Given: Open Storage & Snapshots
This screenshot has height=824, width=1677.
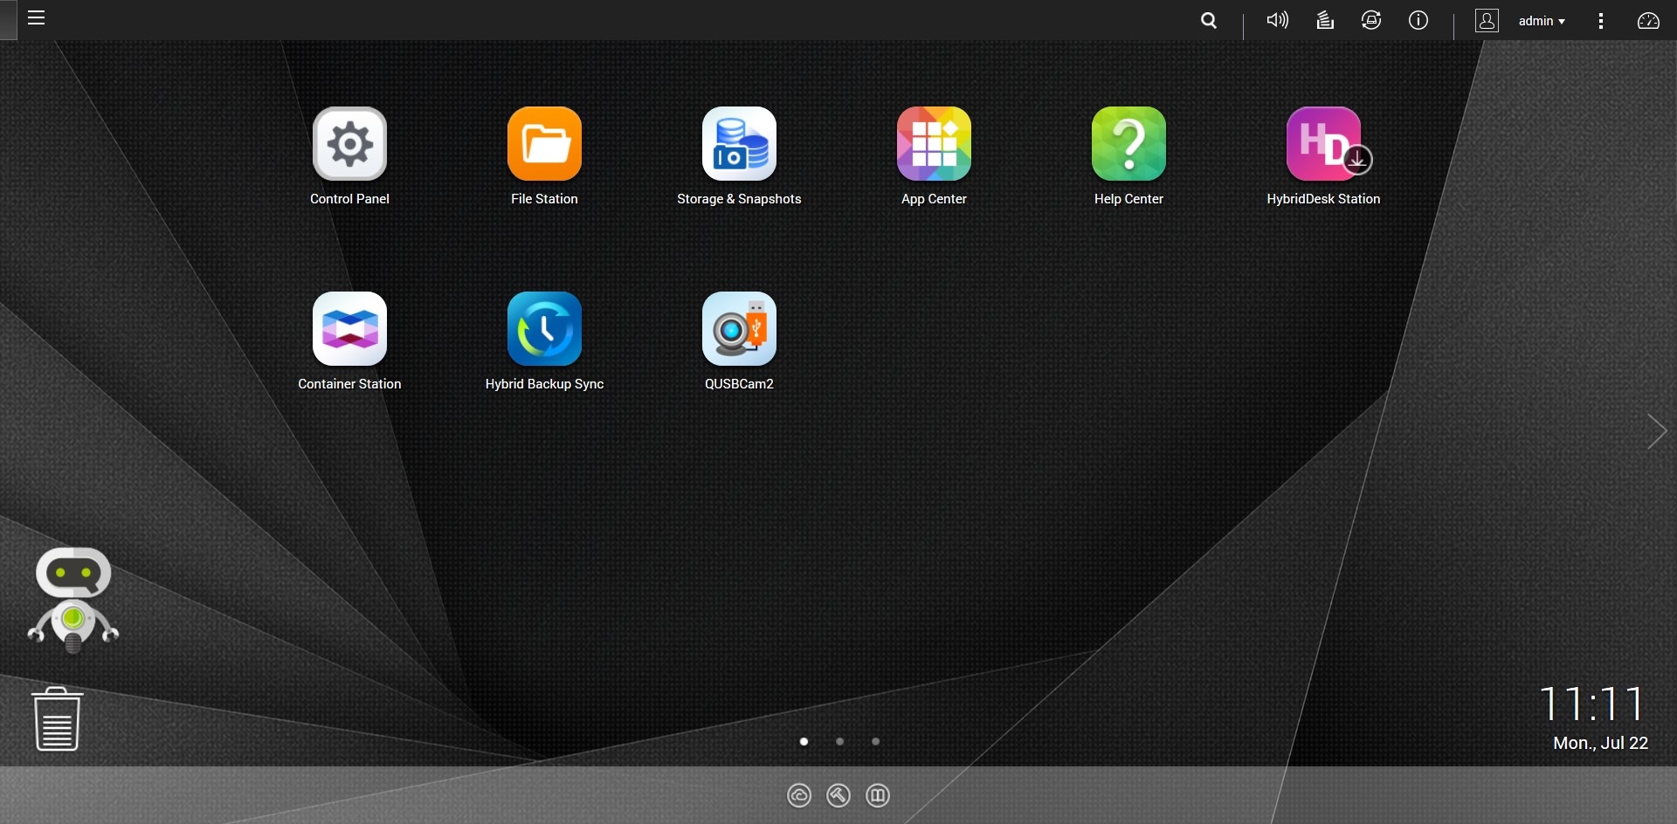Looking at the screenshot, I should click(739, 145).
